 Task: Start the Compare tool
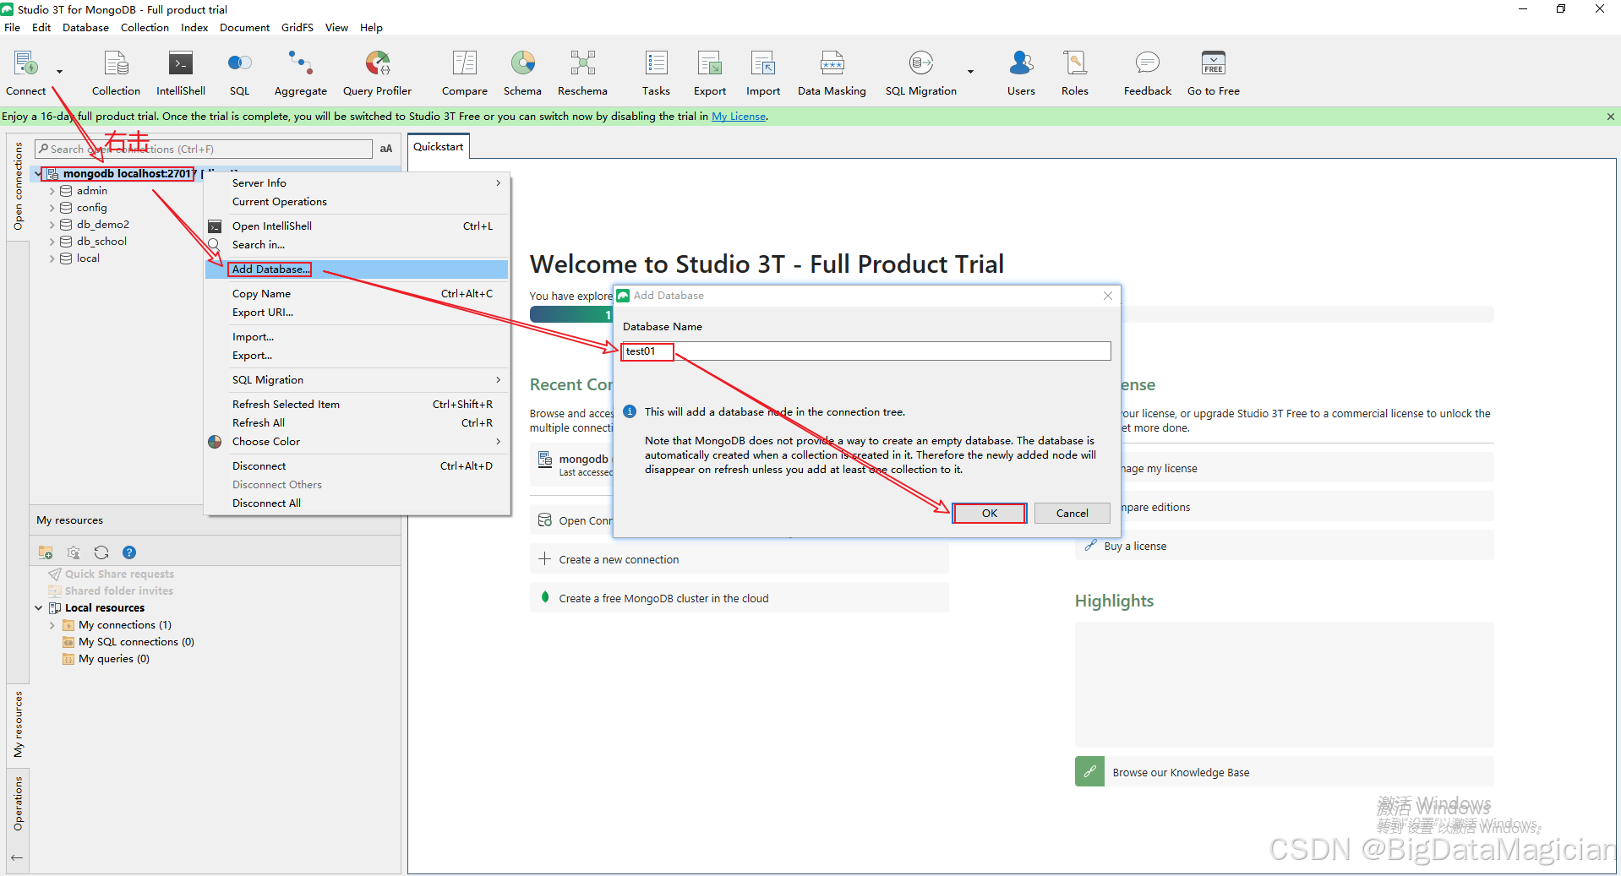click(465, 73)
